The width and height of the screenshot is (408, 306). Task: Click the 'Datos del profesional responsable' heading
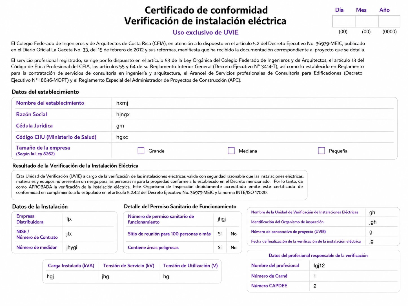pos(318,256)
